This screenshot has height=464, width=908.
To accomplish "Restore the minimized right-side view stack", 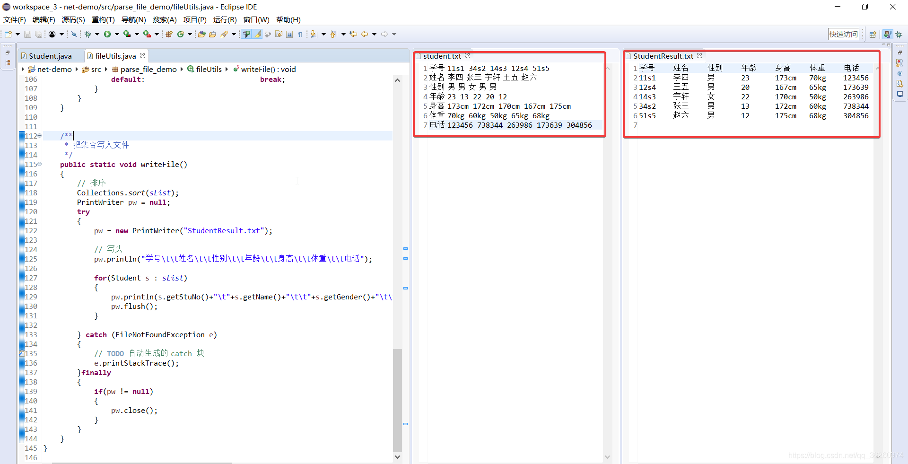I will click(899, 53).
